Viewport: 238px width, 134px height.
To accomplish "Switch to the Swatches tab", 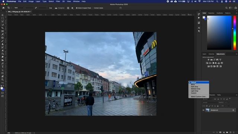I will pyautogui.click(x=211, y=13).
